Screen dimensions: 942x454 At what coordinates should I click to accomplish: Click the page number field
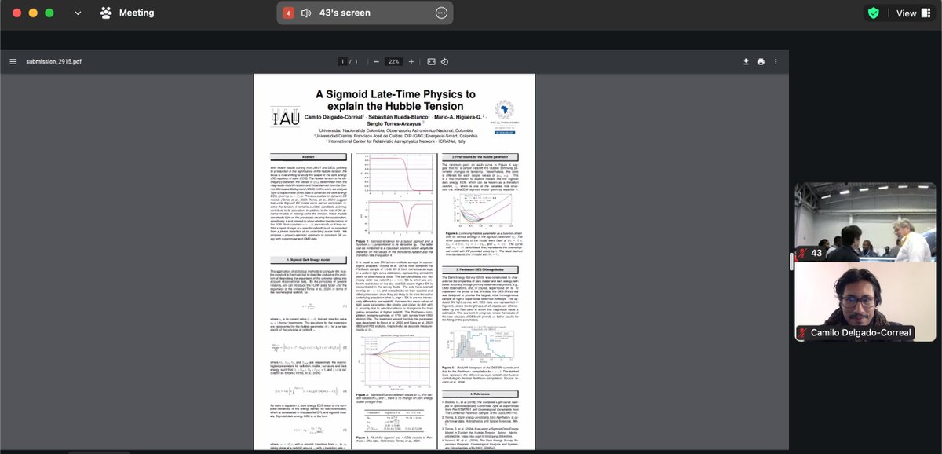pyautogui.click(x=343, y=61)
